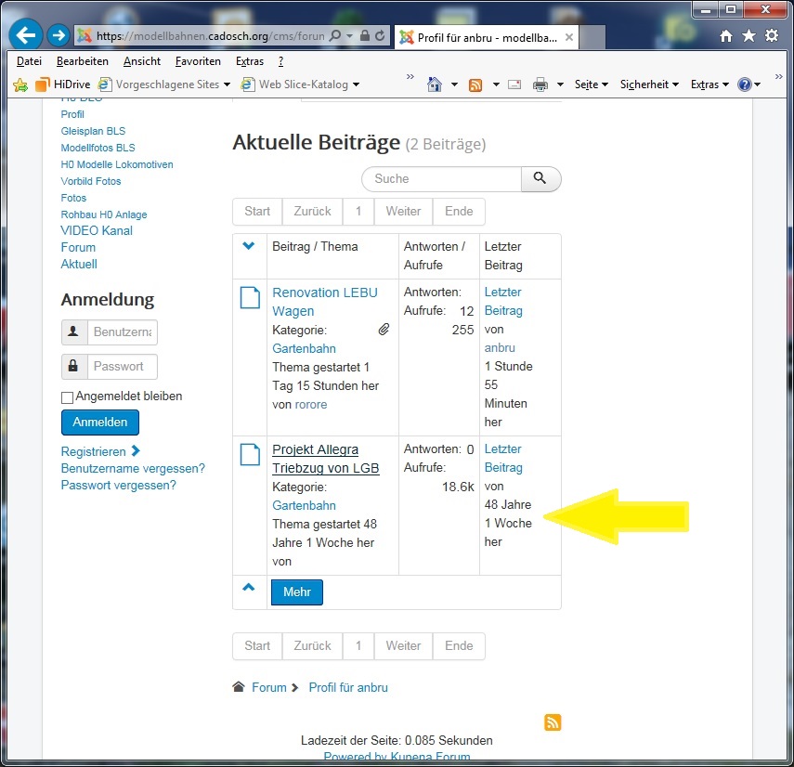The height and width of the screenshot is (767, 794).
Task: Click the blue Anmelden button
Action: click(x=100, y=422)
